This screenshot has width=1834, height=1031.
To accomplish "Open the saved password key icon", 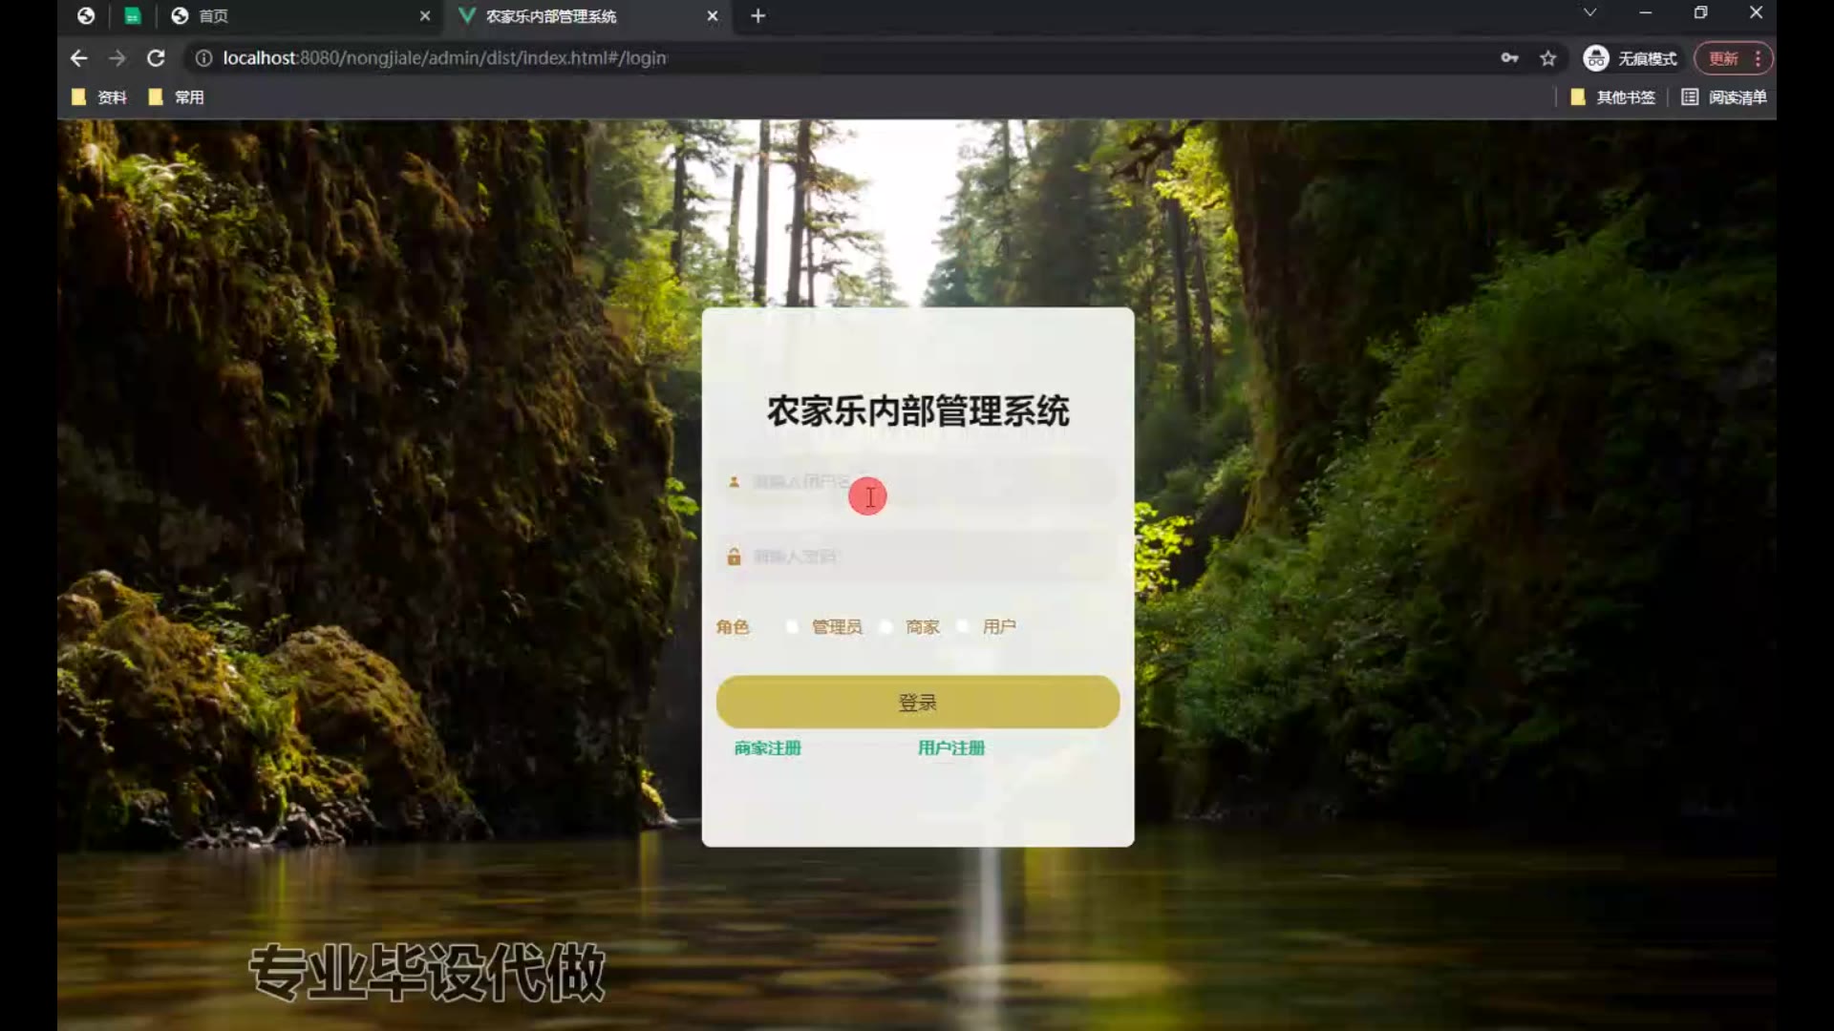I will tap(1509, 58).
